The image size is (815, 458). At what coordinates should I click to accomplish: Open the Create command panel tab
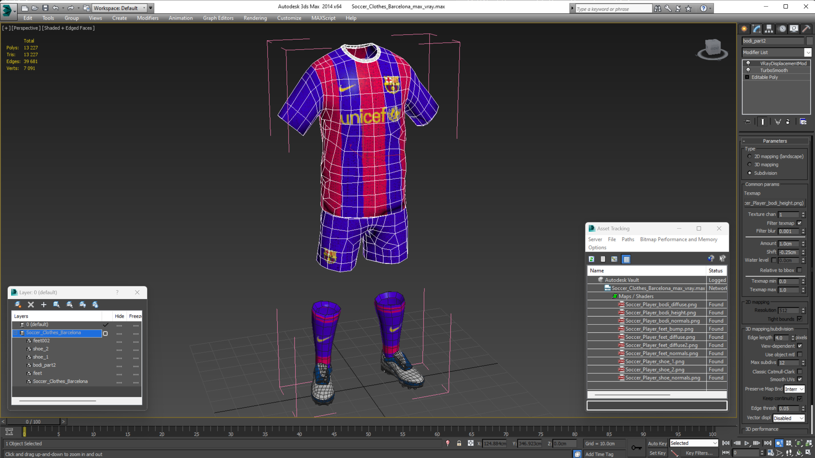(744, 29)
